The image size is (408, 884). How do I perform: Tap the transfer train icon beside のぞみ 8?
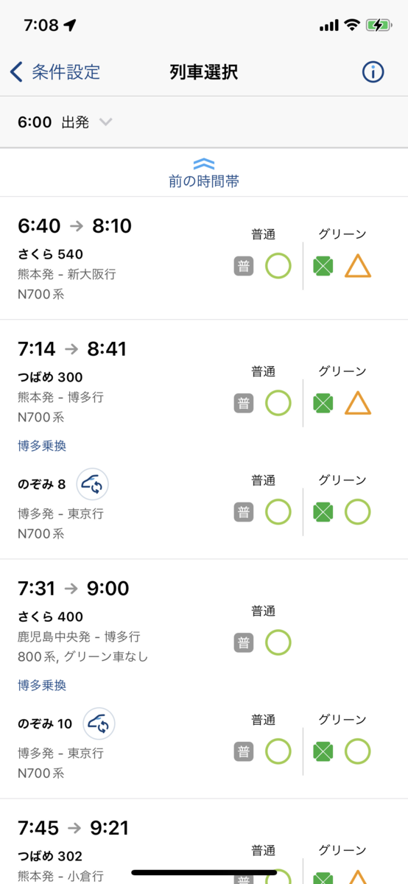[x=94, y=484]
